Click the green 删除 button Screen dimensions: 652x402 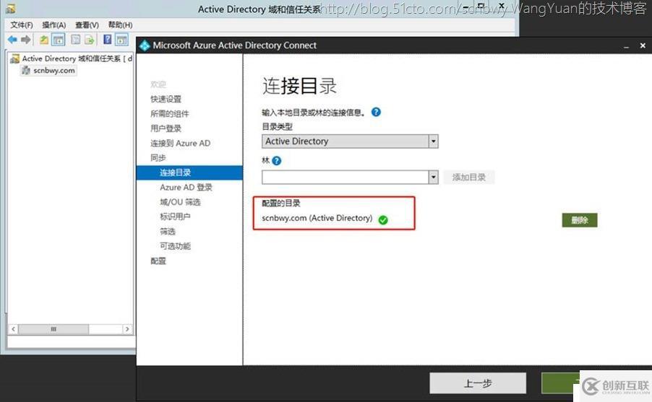click(x=579, y=220)
